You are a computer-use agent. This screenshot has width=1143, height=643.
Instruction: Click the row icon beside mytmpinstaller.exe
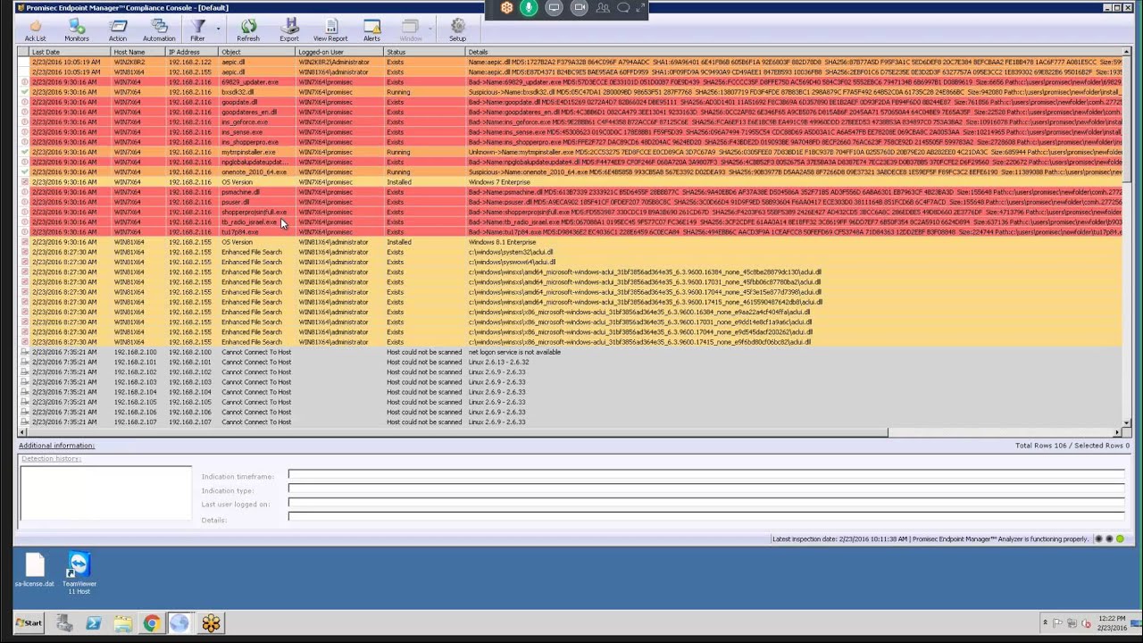tap(25, 152)
